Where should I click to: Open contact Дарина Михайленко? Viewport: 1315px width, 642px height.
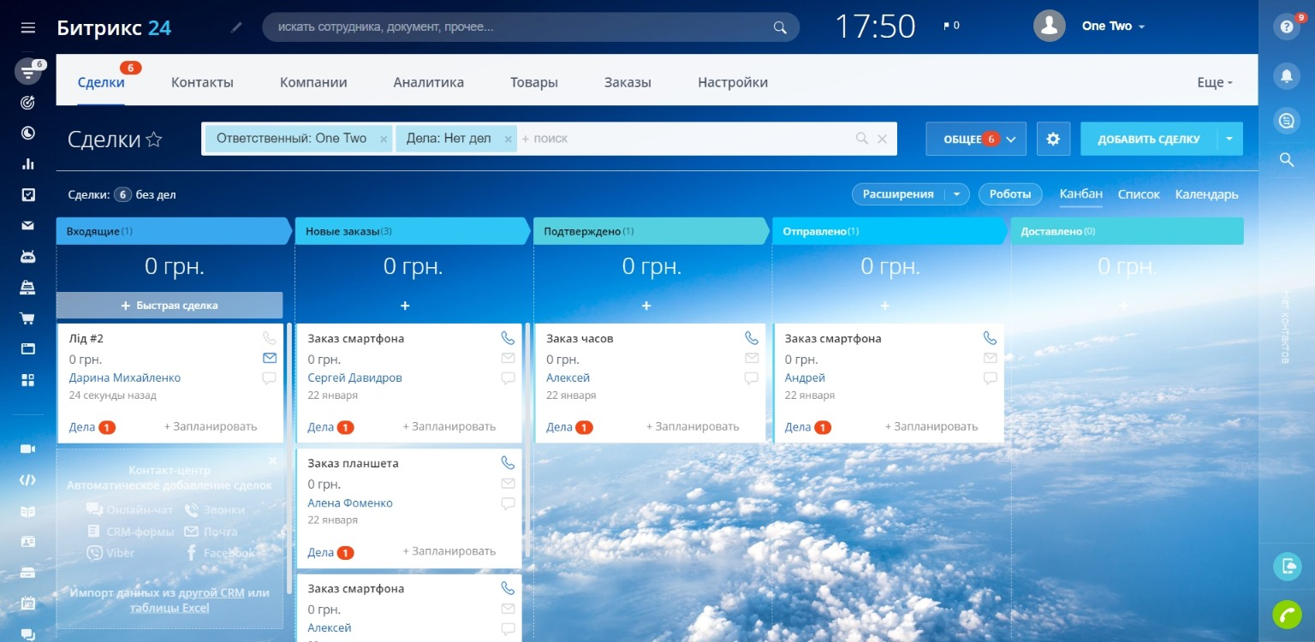125,378
